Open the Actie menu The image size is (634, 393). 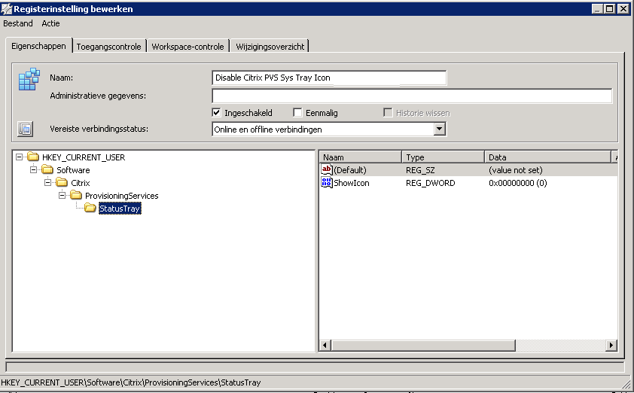click(50, 23)
